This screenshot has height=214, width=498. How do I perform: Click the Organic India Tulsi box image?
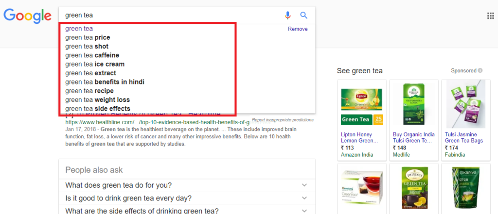click(413, 105)
